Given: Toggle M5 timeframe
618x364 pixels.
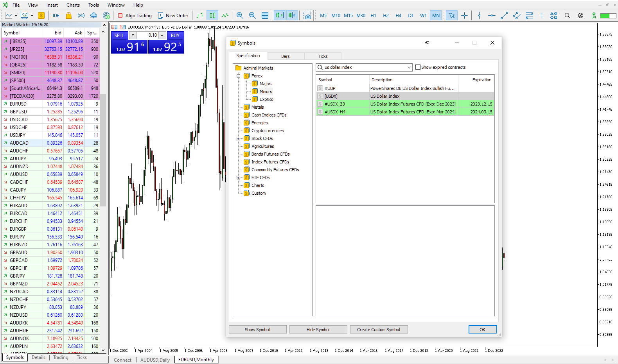Looking at the screenshot, I should [323, 16].
